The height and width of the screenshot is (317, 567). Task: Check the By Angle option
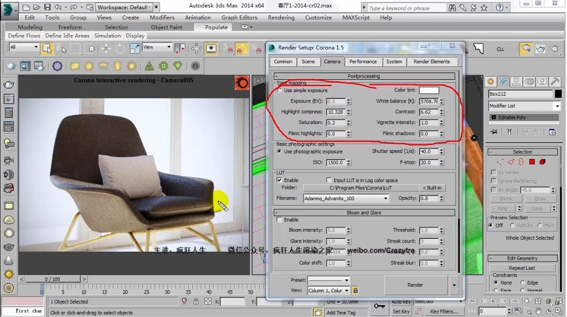click(x=494, y=189)
